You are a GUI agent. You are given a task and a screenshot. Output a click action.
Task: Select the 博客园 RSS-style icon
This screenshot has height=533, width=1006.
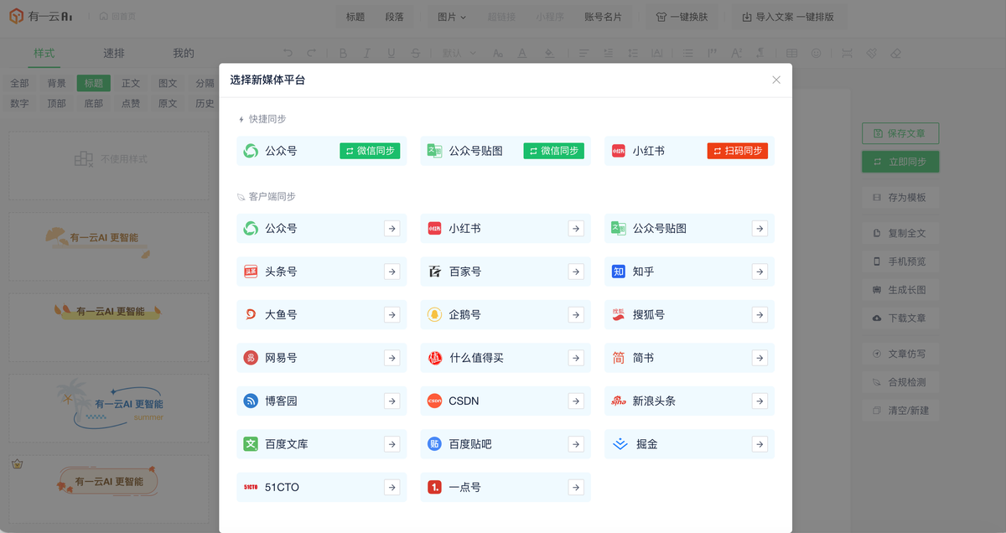[251, 401]
